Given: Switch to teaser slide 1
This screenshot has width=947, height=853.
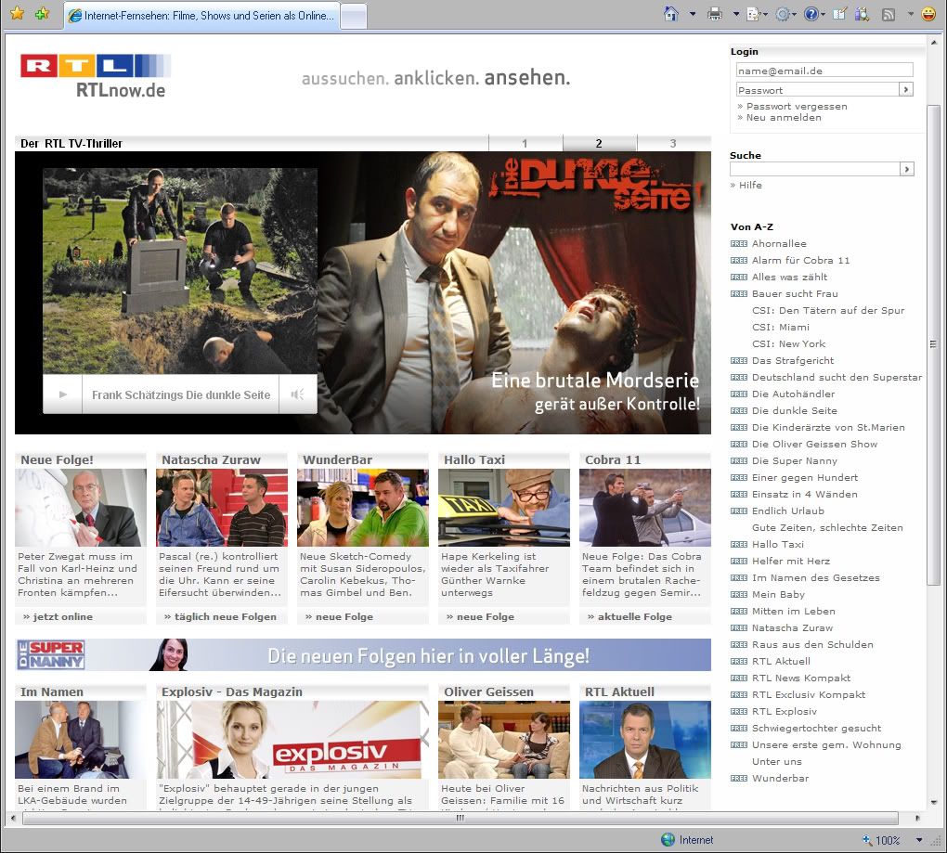Looking at the screenshot, I should click(525, 143).
